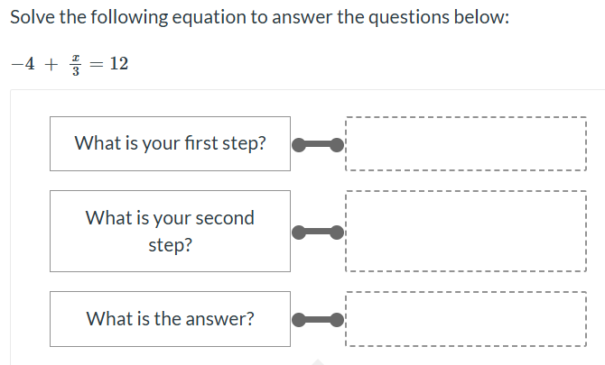Click the number 12 in the equation
This screenshot has width=605, height=365.
(117, 64)
